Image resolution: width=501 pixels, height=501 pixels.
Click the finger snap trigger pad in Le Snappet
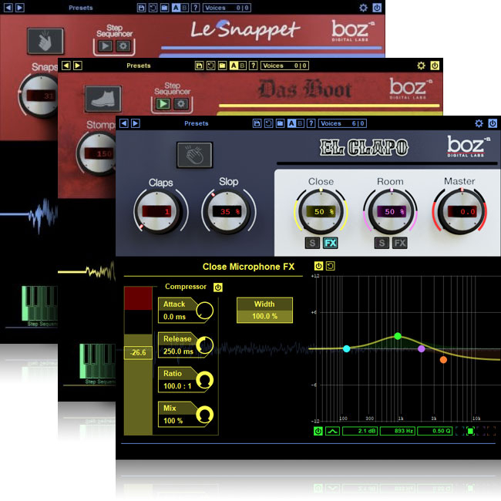click(45, 41)
